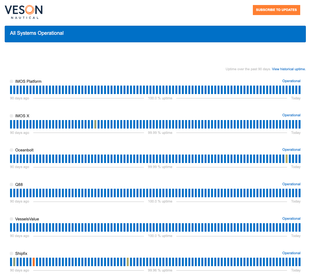The width and height of the screenshot is (309, 279).
Task: Click Subscribe to Updates button
Action: pyautogui.click(x=276, y=10)
